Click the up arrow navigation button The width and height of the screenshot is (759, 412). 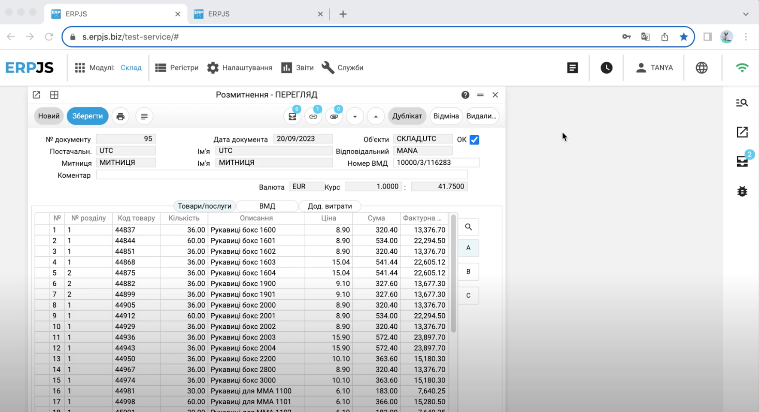[376, 116]
